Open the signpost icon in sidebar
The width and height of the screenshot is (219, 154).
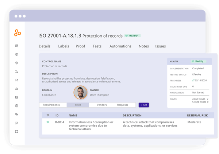[x=17, y=115]
